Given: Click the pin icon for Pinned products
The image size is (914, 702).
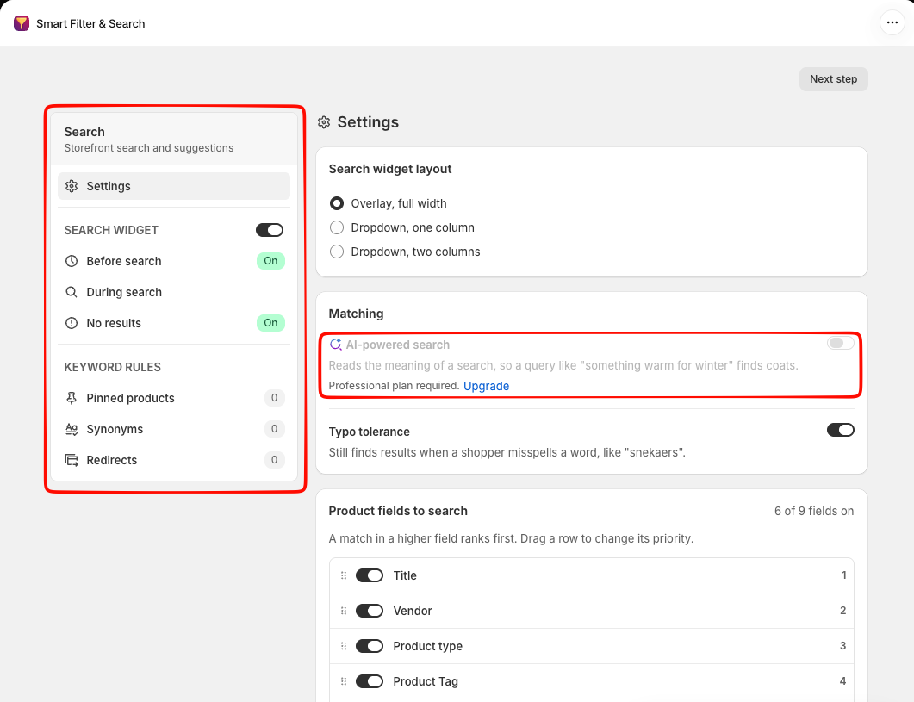Looking at the screenshot, I should pyautogui.click(x=72, y=398).
